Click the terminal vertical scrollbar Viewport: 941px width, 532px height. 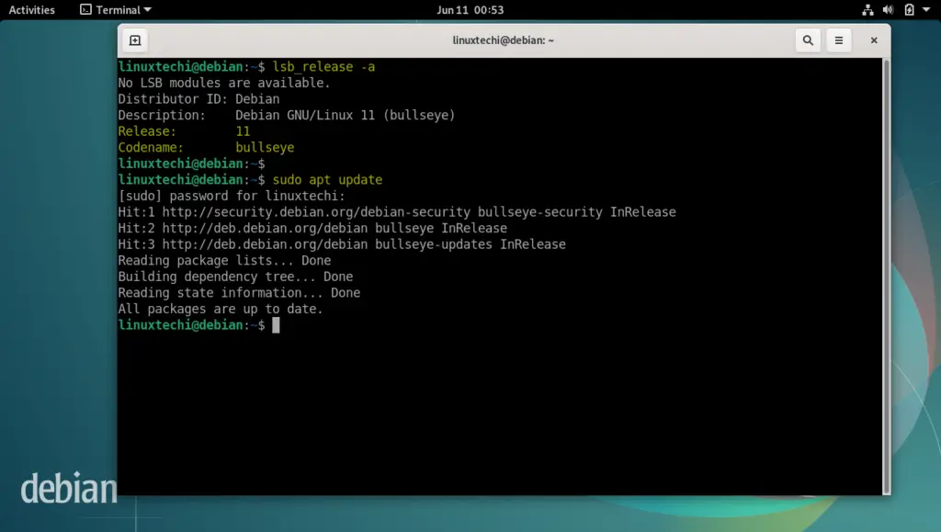click(x=887, y=276)
